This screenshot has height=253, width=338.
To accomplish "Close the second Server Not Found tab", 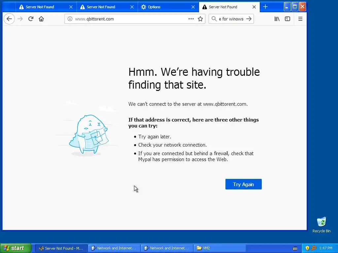I will pos(132,7).
